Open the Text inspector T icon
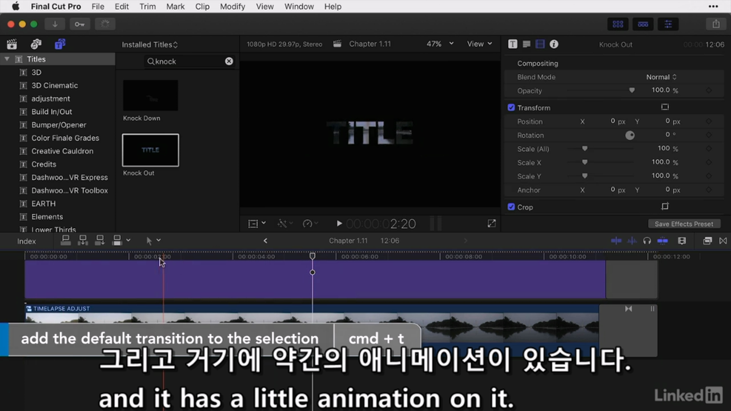 (513, 44)
